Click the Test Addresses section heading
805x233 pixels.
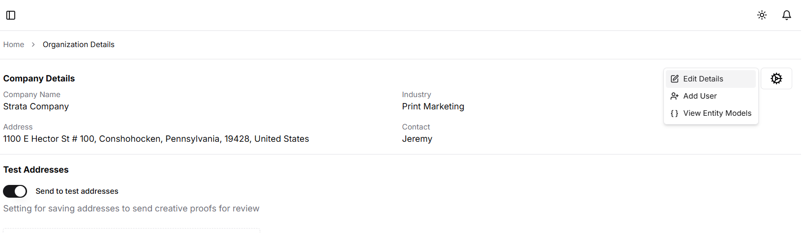click(x=36, y=170)
